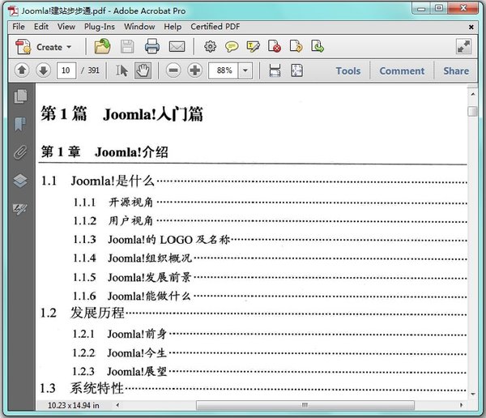Click horizontal scrollbar left arrow
The width and height of the screenshot is (486, 418).
pos(117,405)
